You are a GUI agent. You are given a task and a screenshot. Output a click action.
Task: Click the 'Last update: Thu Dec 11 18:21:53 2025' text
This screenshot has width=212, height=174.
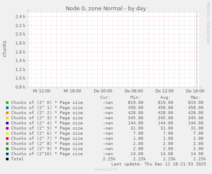pyautogui.click(x=159, y=164)
